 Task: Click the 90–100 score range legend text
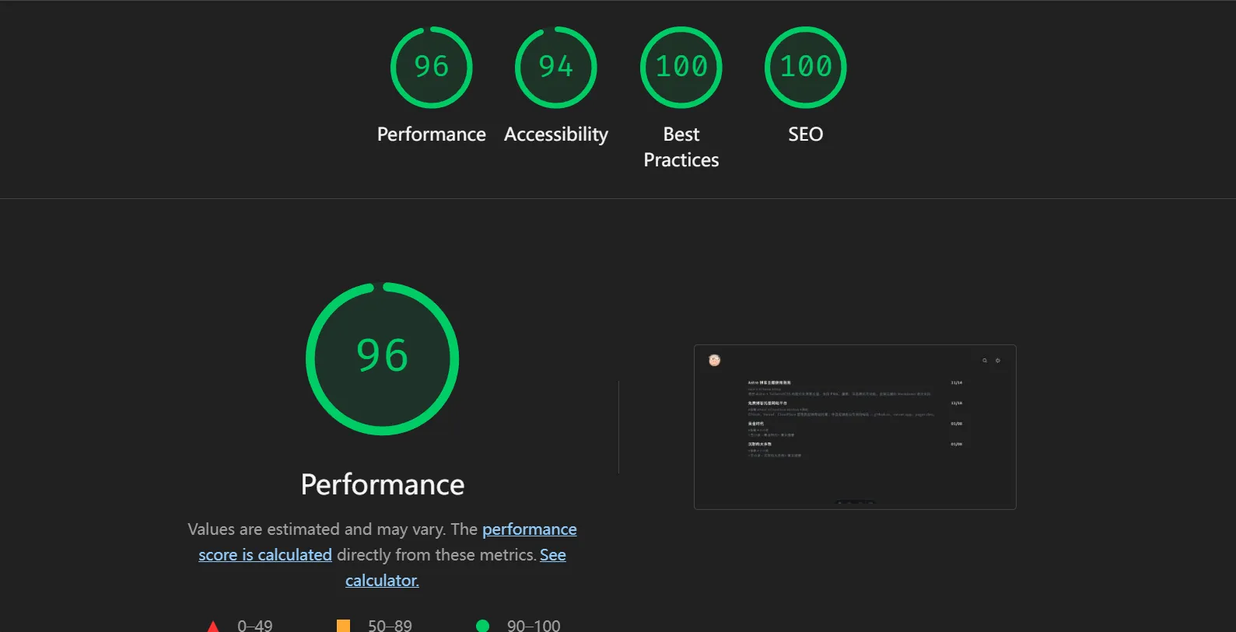tap(533, 626)
